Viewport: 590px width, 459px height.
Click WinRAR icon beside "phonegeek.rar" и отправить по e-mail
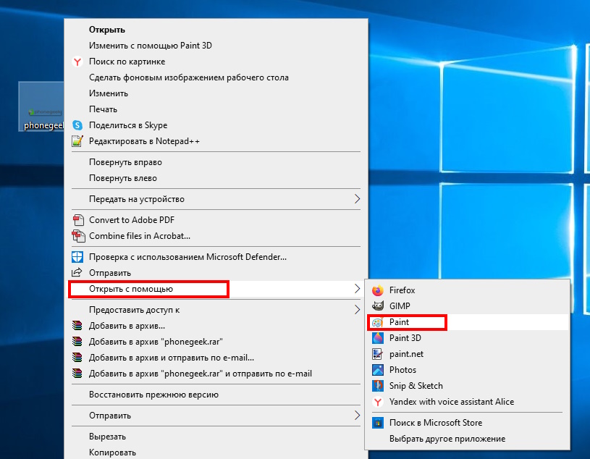pyautogui.click(x=77, y=374)
